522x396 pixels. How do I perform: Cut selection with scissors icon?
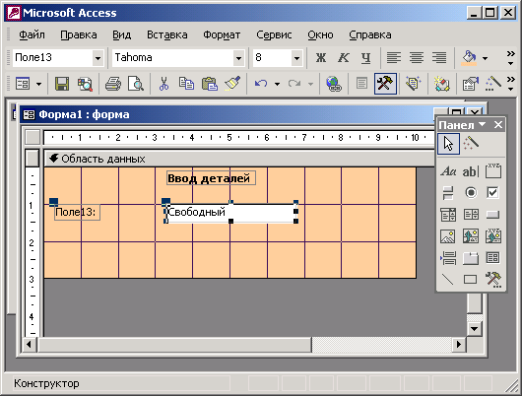point(163,84)
